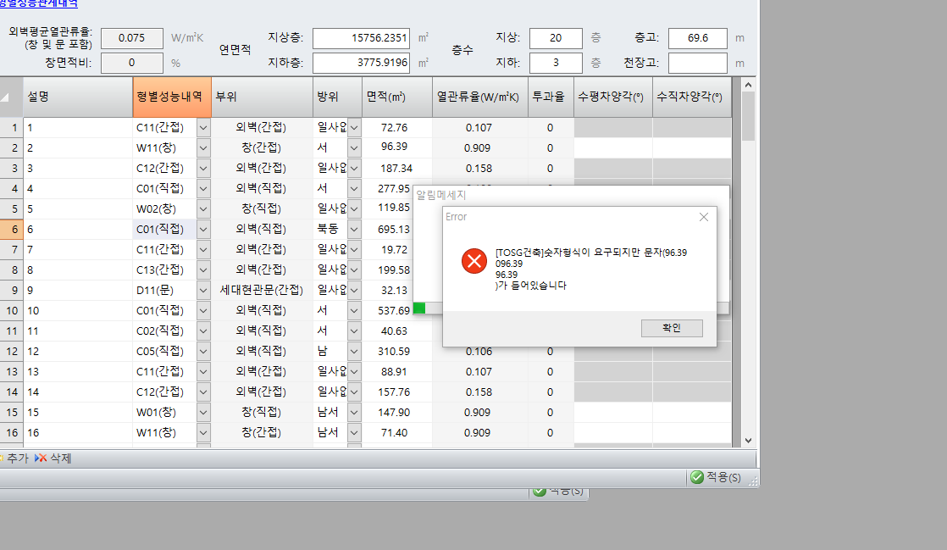The height and width of the screenshot is (550, 947).
Task: Sort by 형별성능내역 column header
Action: point(172,97)
